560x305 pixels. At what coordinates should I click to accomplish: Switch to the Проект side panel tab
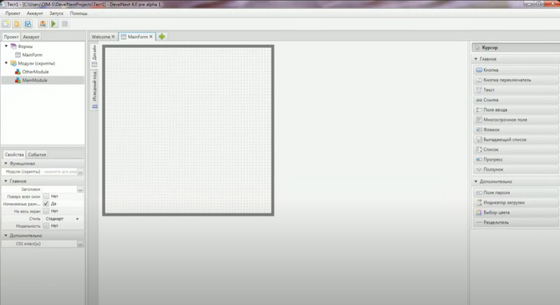point(11,37)
